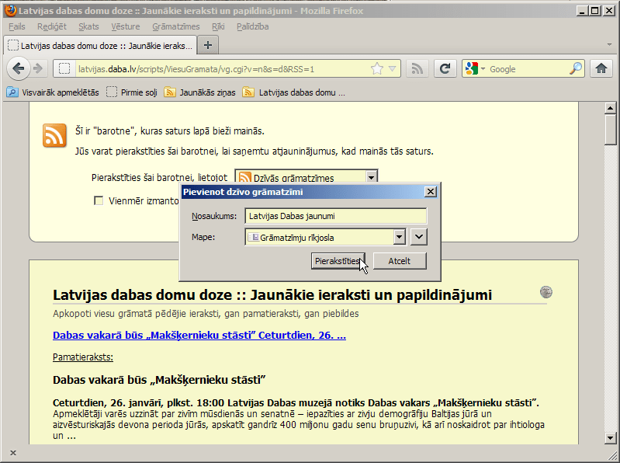
Task: Open Jaunākās ziņas live bookmark
Action: (x=199, y=92)
